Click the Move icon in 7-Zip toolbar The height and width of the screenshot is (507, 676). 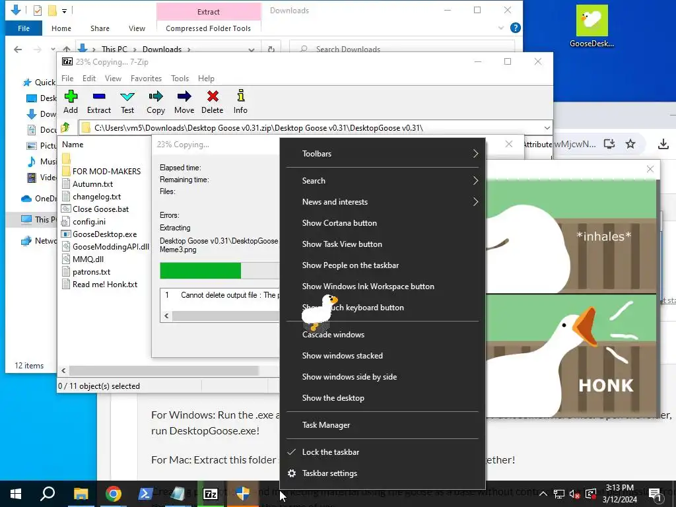184,96
